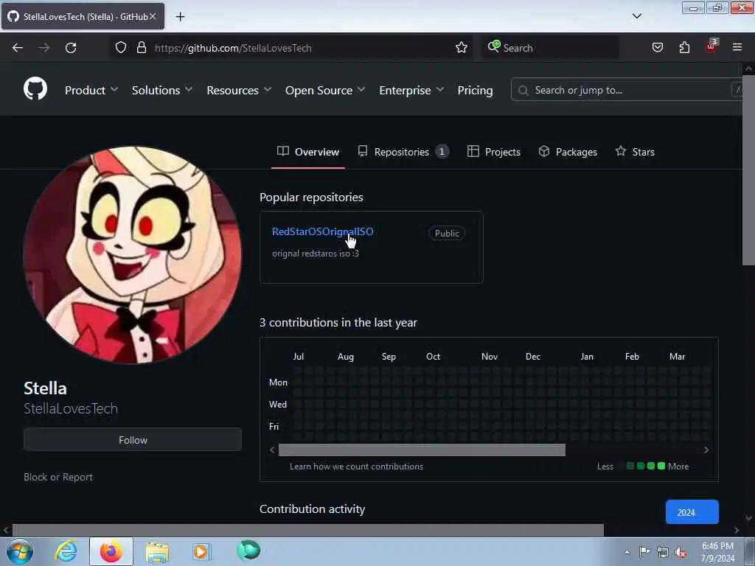
Task: Click the lightest green contribution legend square
Action: tap(630, 466)
